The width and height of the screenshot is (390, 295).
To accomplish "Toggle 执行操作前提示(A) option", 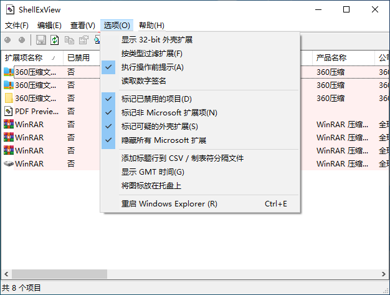I will (x=200, y=67).
